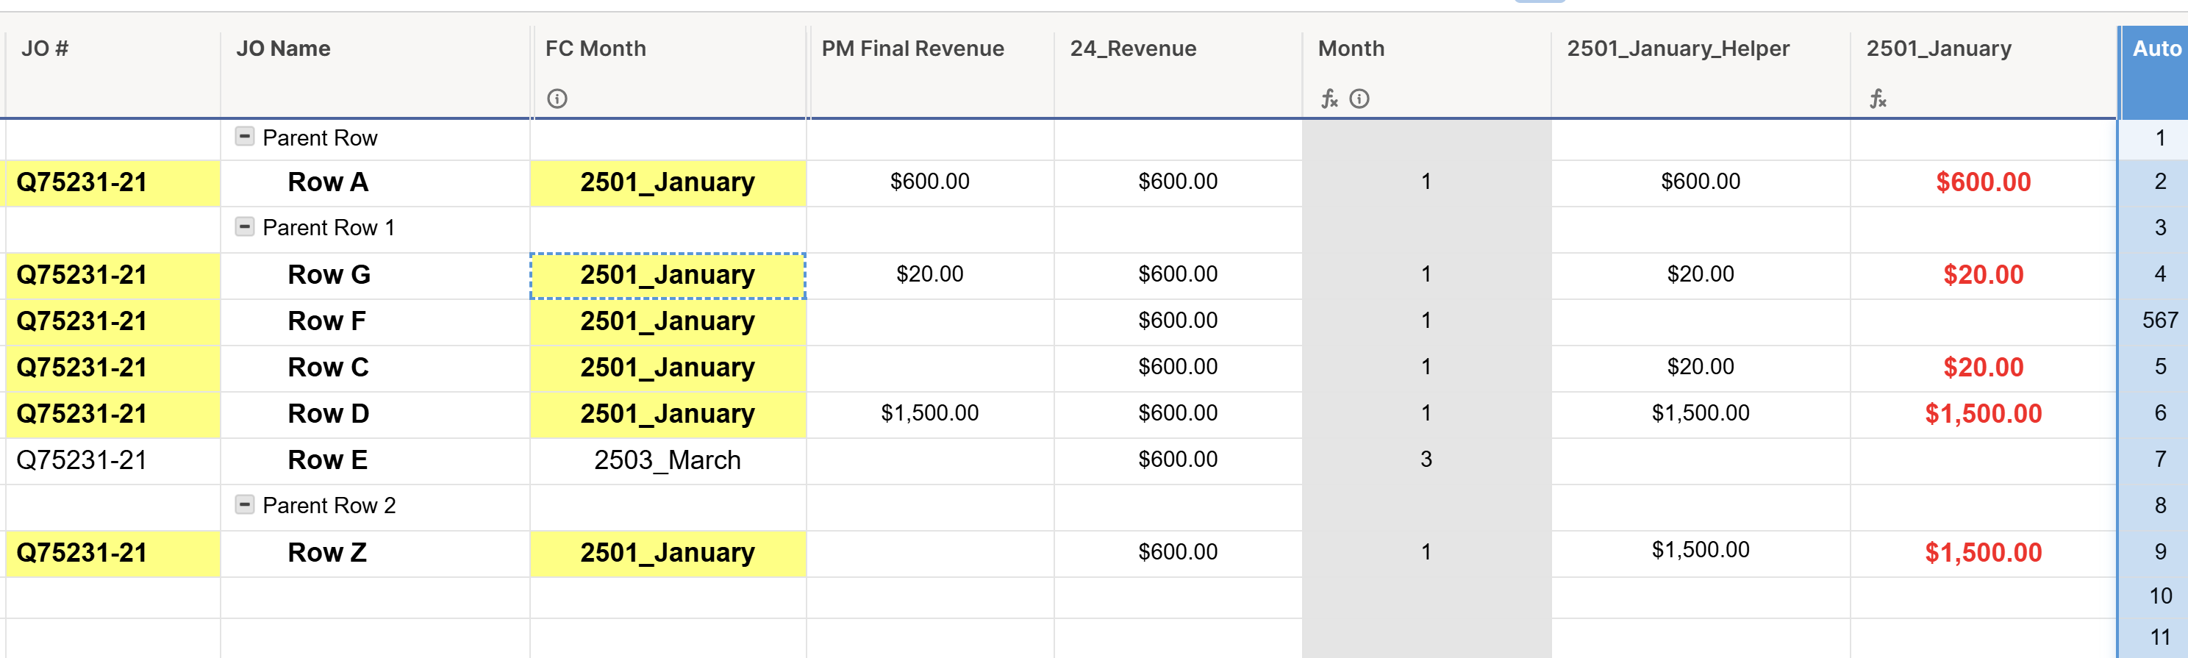
Task: Click Row E's $600.00 24_Revenue cell
Action: click(x=1178, y=460)
